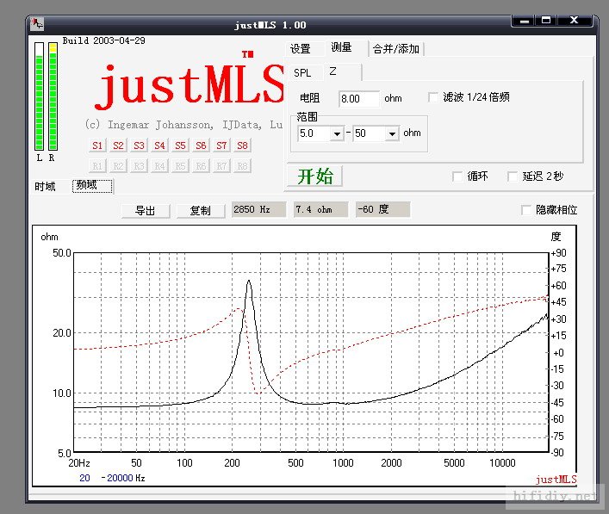609x514 pixels.
Task: Click the S1 memory slot button
Action: pyautogui.click(x=97, y=146)
